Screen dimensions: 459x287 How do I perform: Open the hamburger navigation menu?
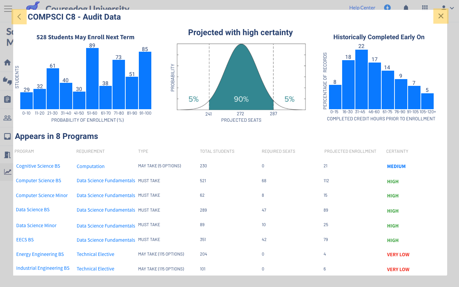(x=8, y=8)
